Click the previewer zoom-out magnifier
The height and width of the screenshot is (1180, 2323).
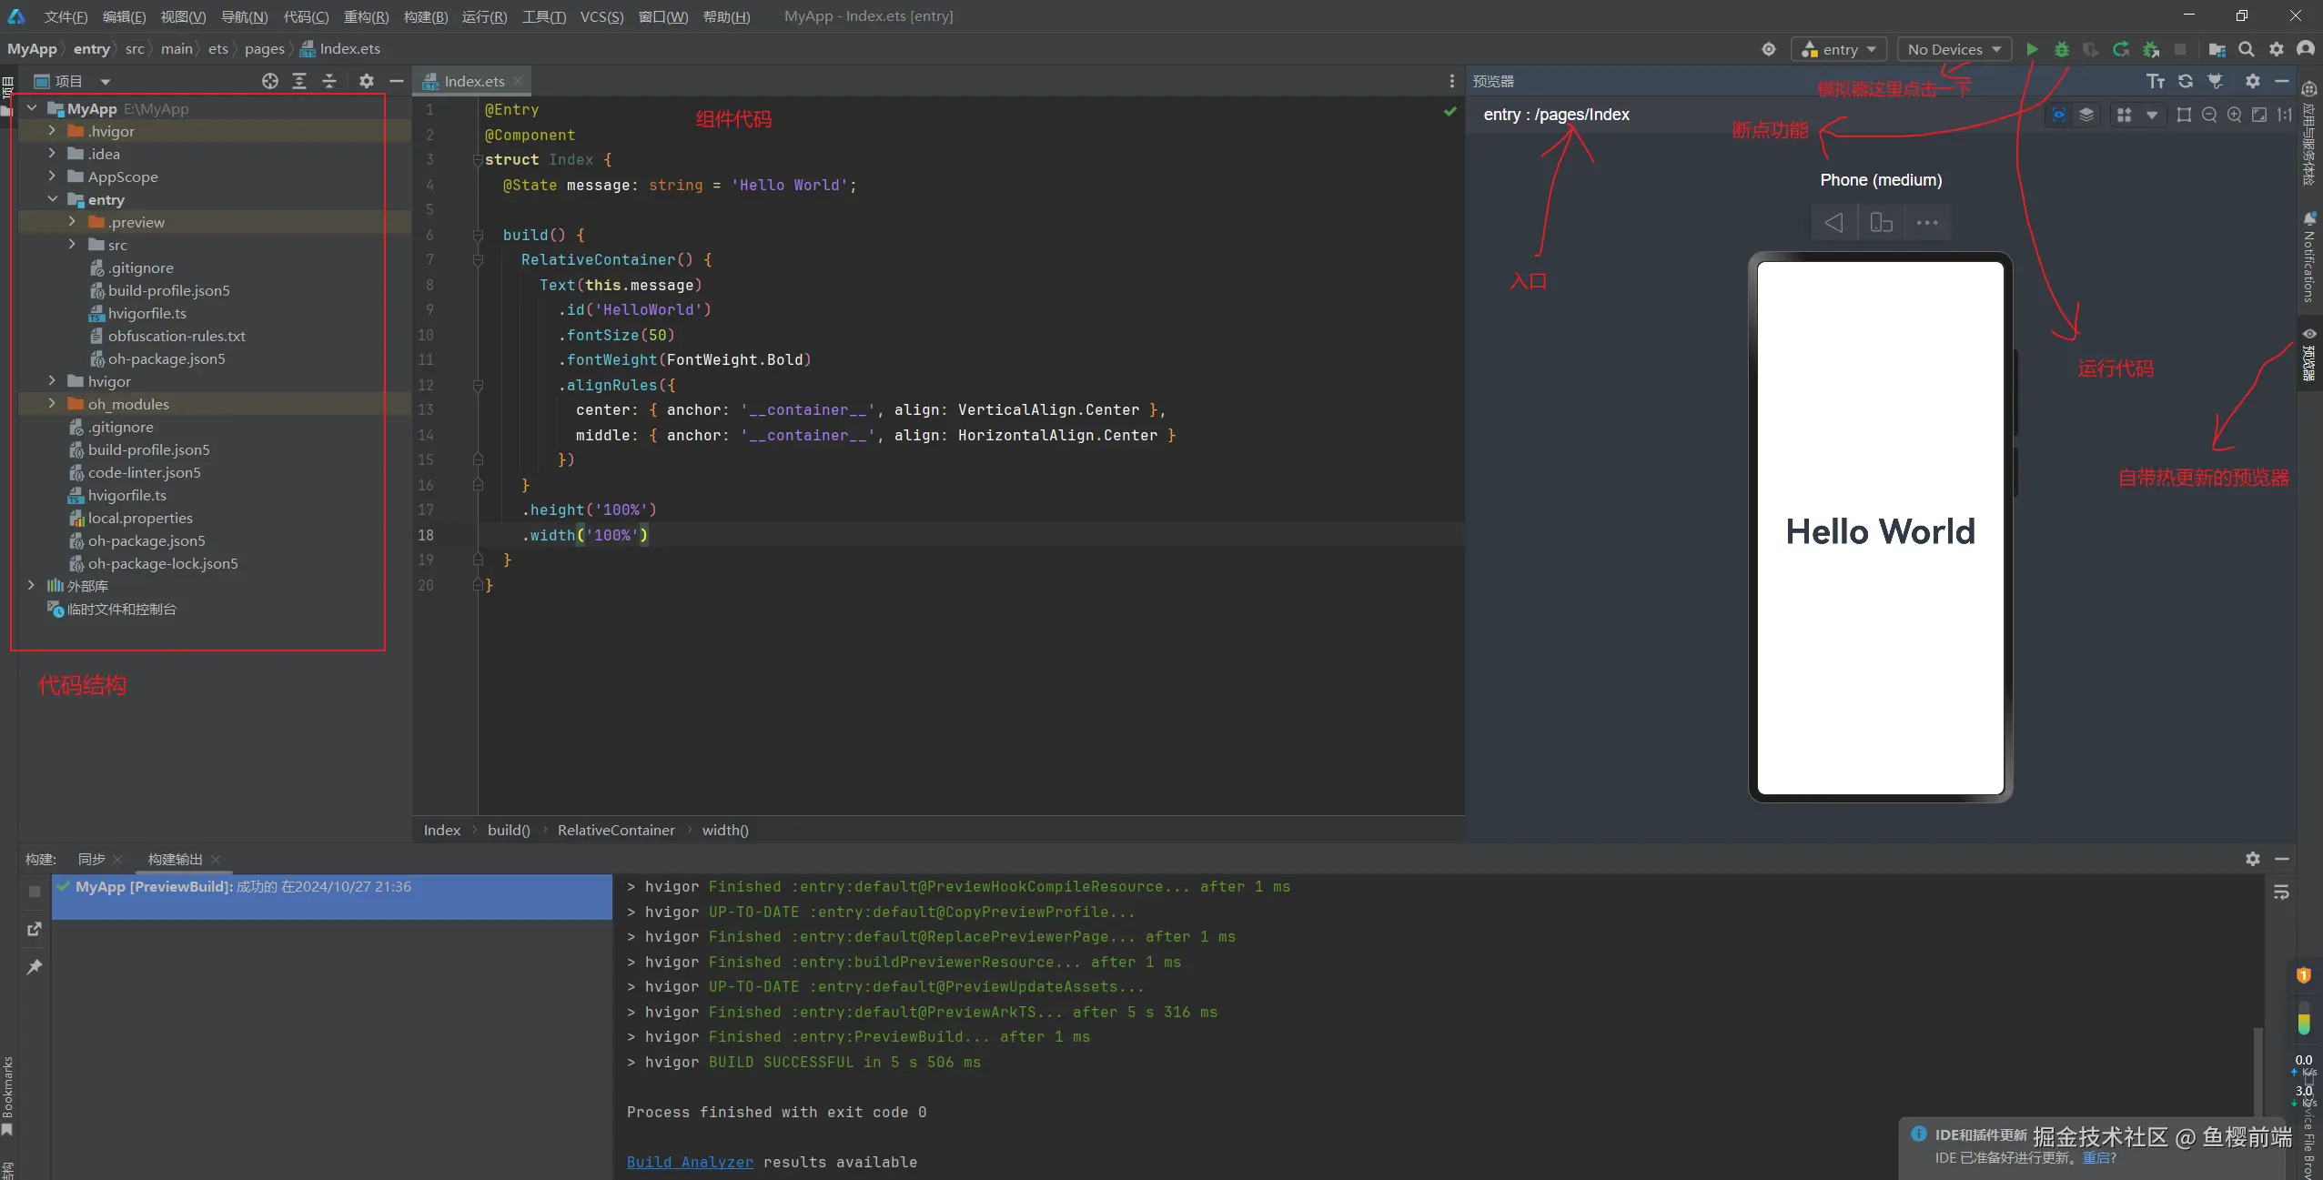[2208, 115]
